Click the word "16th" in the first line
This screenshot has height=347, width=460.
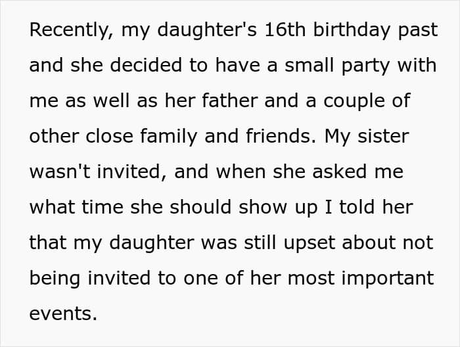(285, 30)
